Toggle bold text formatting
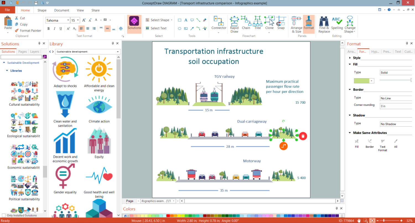This screenshot has height=223, width=415. click(48, 28)
